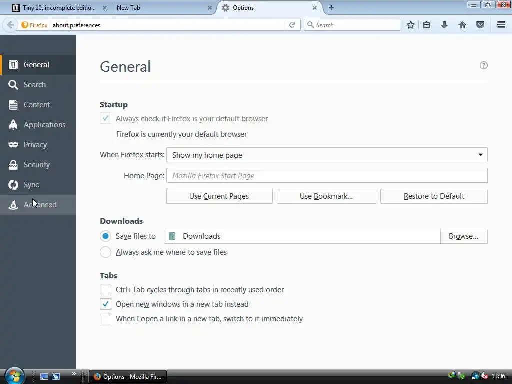
Task: Click Options - Mozilla Firefox taskbar button
Action: 128,377
